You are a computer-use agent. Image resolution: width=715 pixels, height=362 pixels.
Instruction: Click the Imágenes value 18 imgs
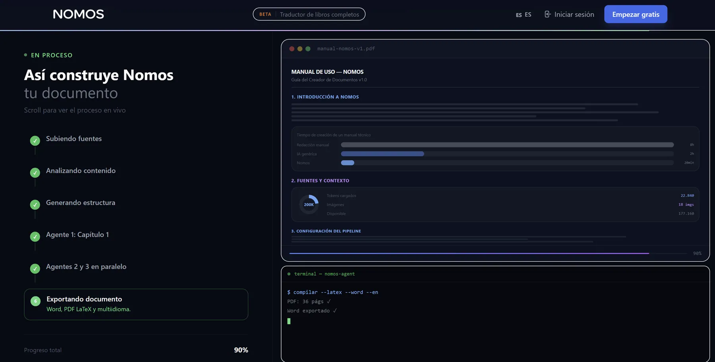[x=686, y=205]
